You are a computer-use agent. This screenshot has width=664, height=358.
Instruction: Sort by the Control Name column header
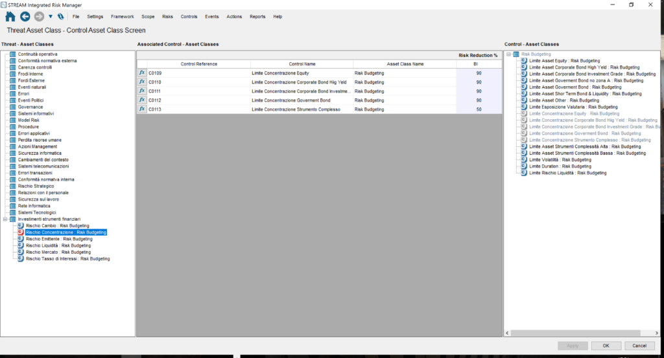click(302, 64)
